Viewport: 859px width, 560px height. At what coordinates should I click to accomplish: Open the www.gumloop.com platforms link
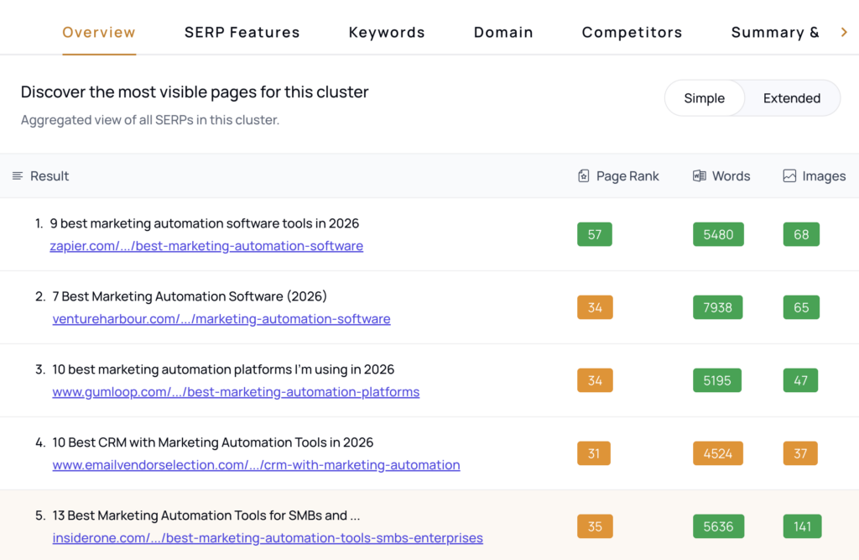tap(236, 392)
